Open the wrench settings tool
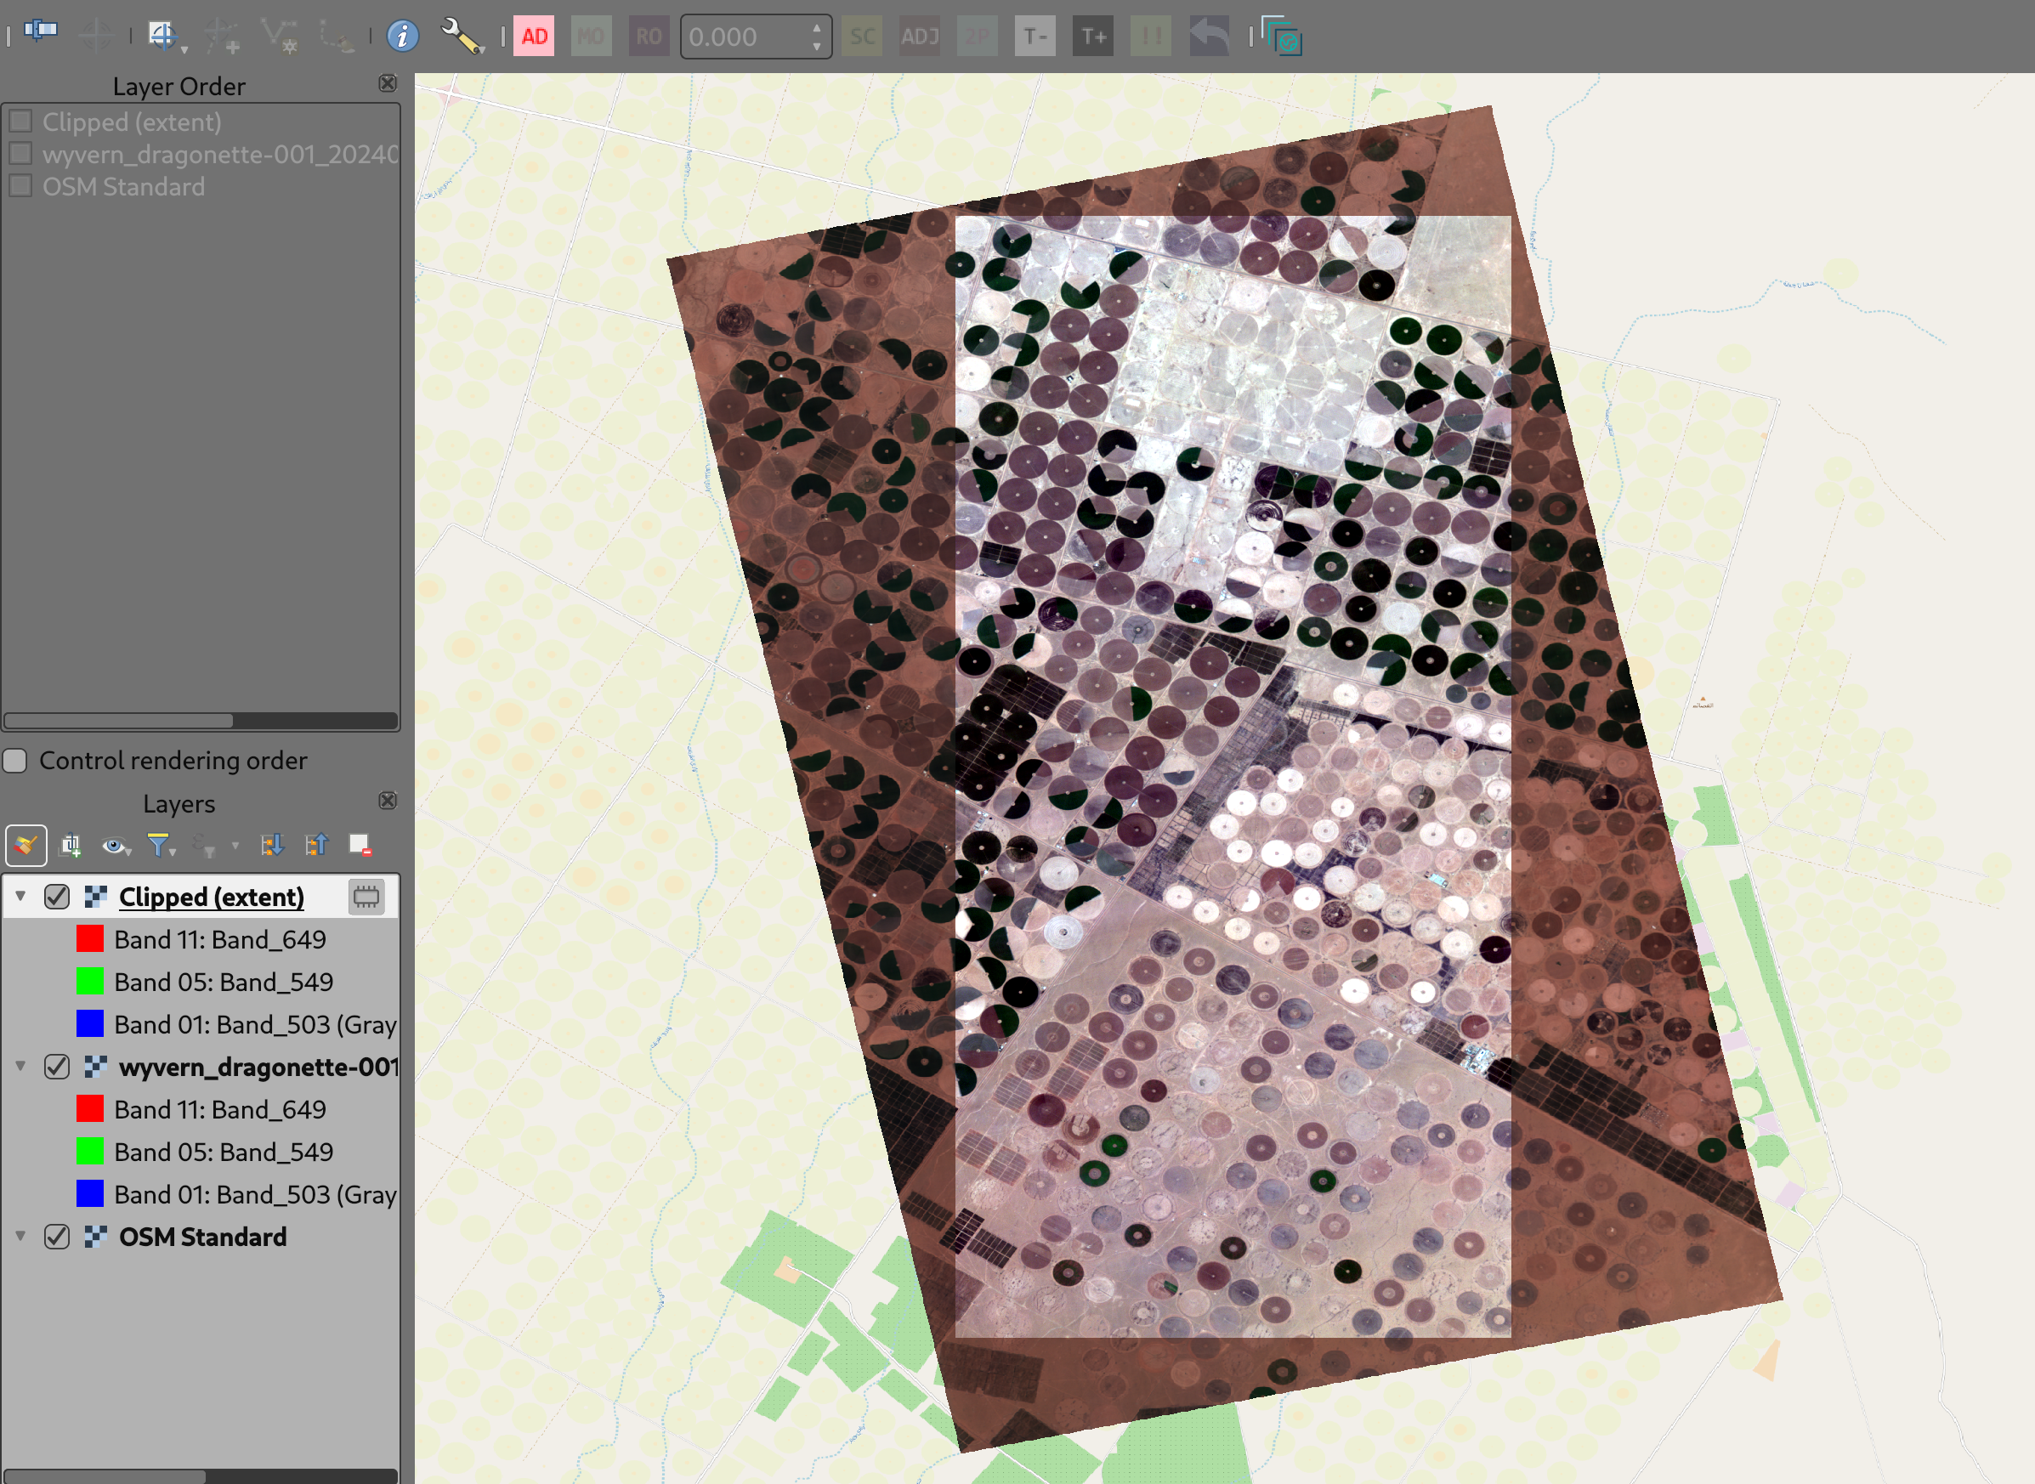This screenshot has height=1484, width=2035. coord(461,37)
